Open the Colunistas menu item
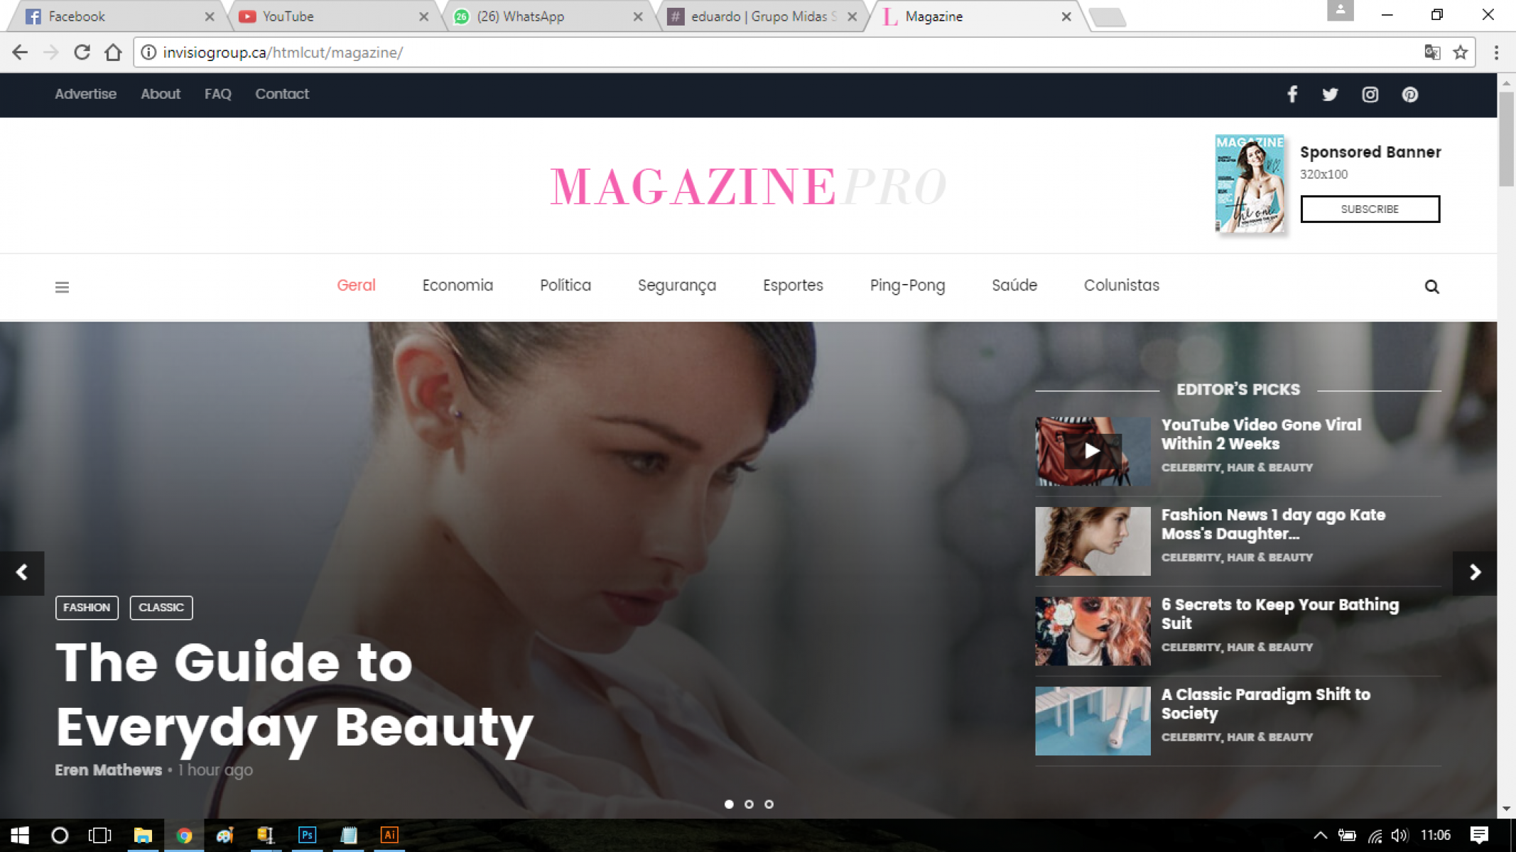 point(1121,285)
